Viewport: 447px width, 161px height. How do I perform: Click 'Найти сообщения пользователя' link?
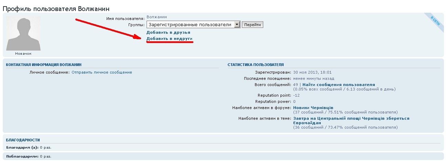point(339,85)
